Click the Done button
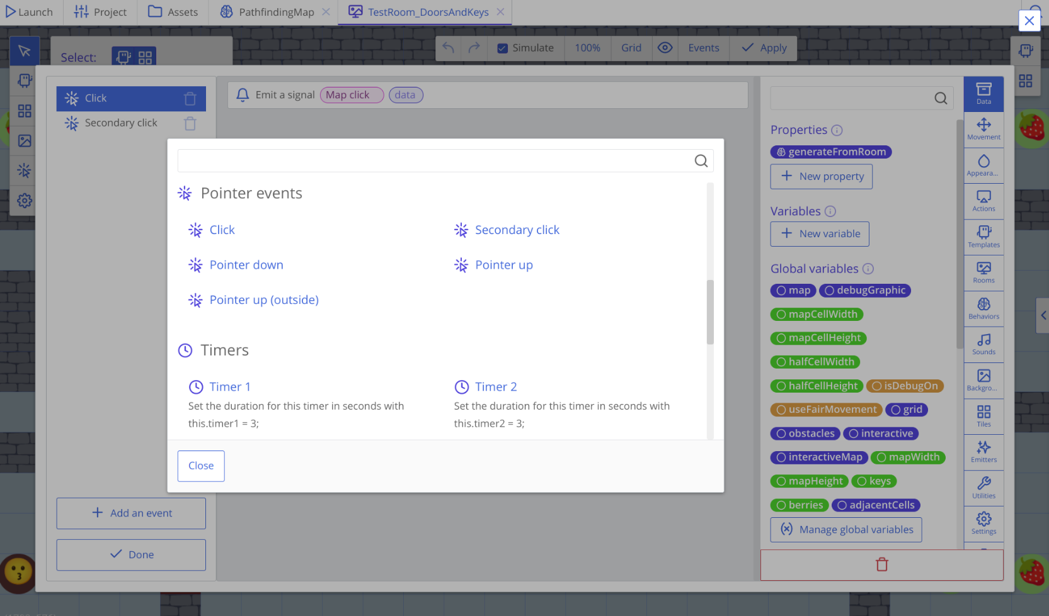This screenshot has width=1049, height=616. pos(131,555)
